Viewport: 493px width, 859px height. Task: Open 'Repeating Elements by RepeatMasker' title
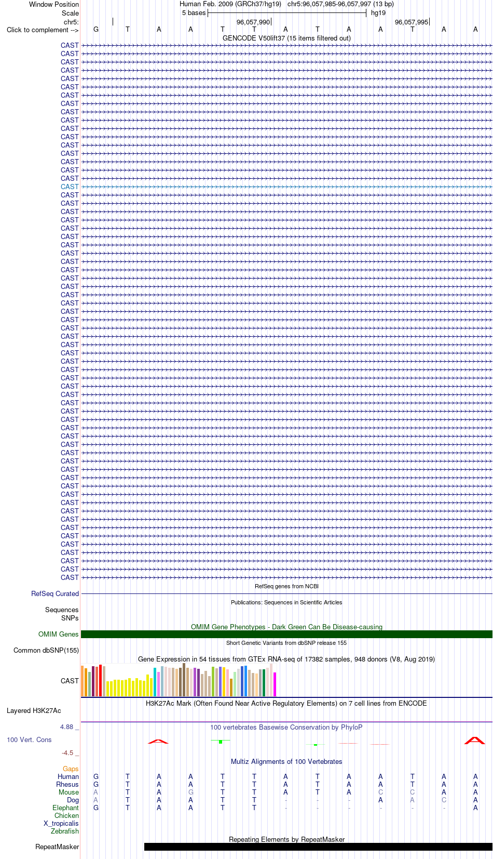tap(286, 839)
